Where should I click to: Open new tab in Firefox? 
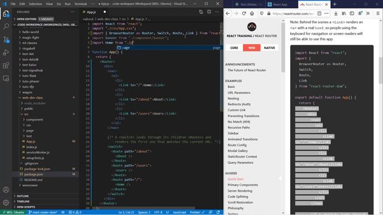point(335,4)
